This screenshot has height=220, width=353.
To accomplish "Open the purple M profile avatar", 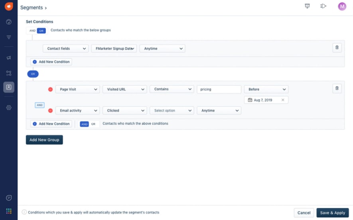I will click(x=342, y=6).
